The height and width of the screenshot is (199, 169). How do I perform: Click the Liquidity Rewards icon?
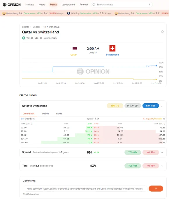coord(144,119)
